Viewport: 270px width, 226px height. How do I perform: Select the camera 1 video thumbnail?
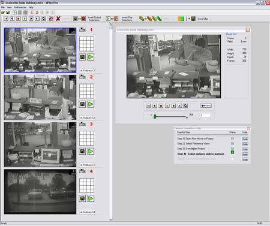point(40,50)
